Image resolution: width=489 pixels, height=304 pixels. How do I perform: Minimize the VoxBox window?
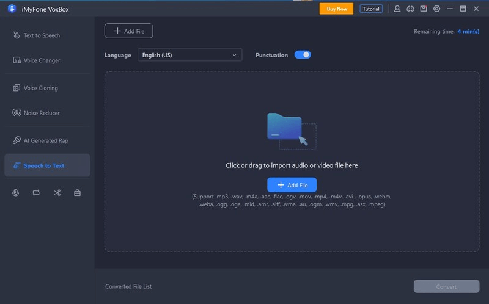[450, 9]
